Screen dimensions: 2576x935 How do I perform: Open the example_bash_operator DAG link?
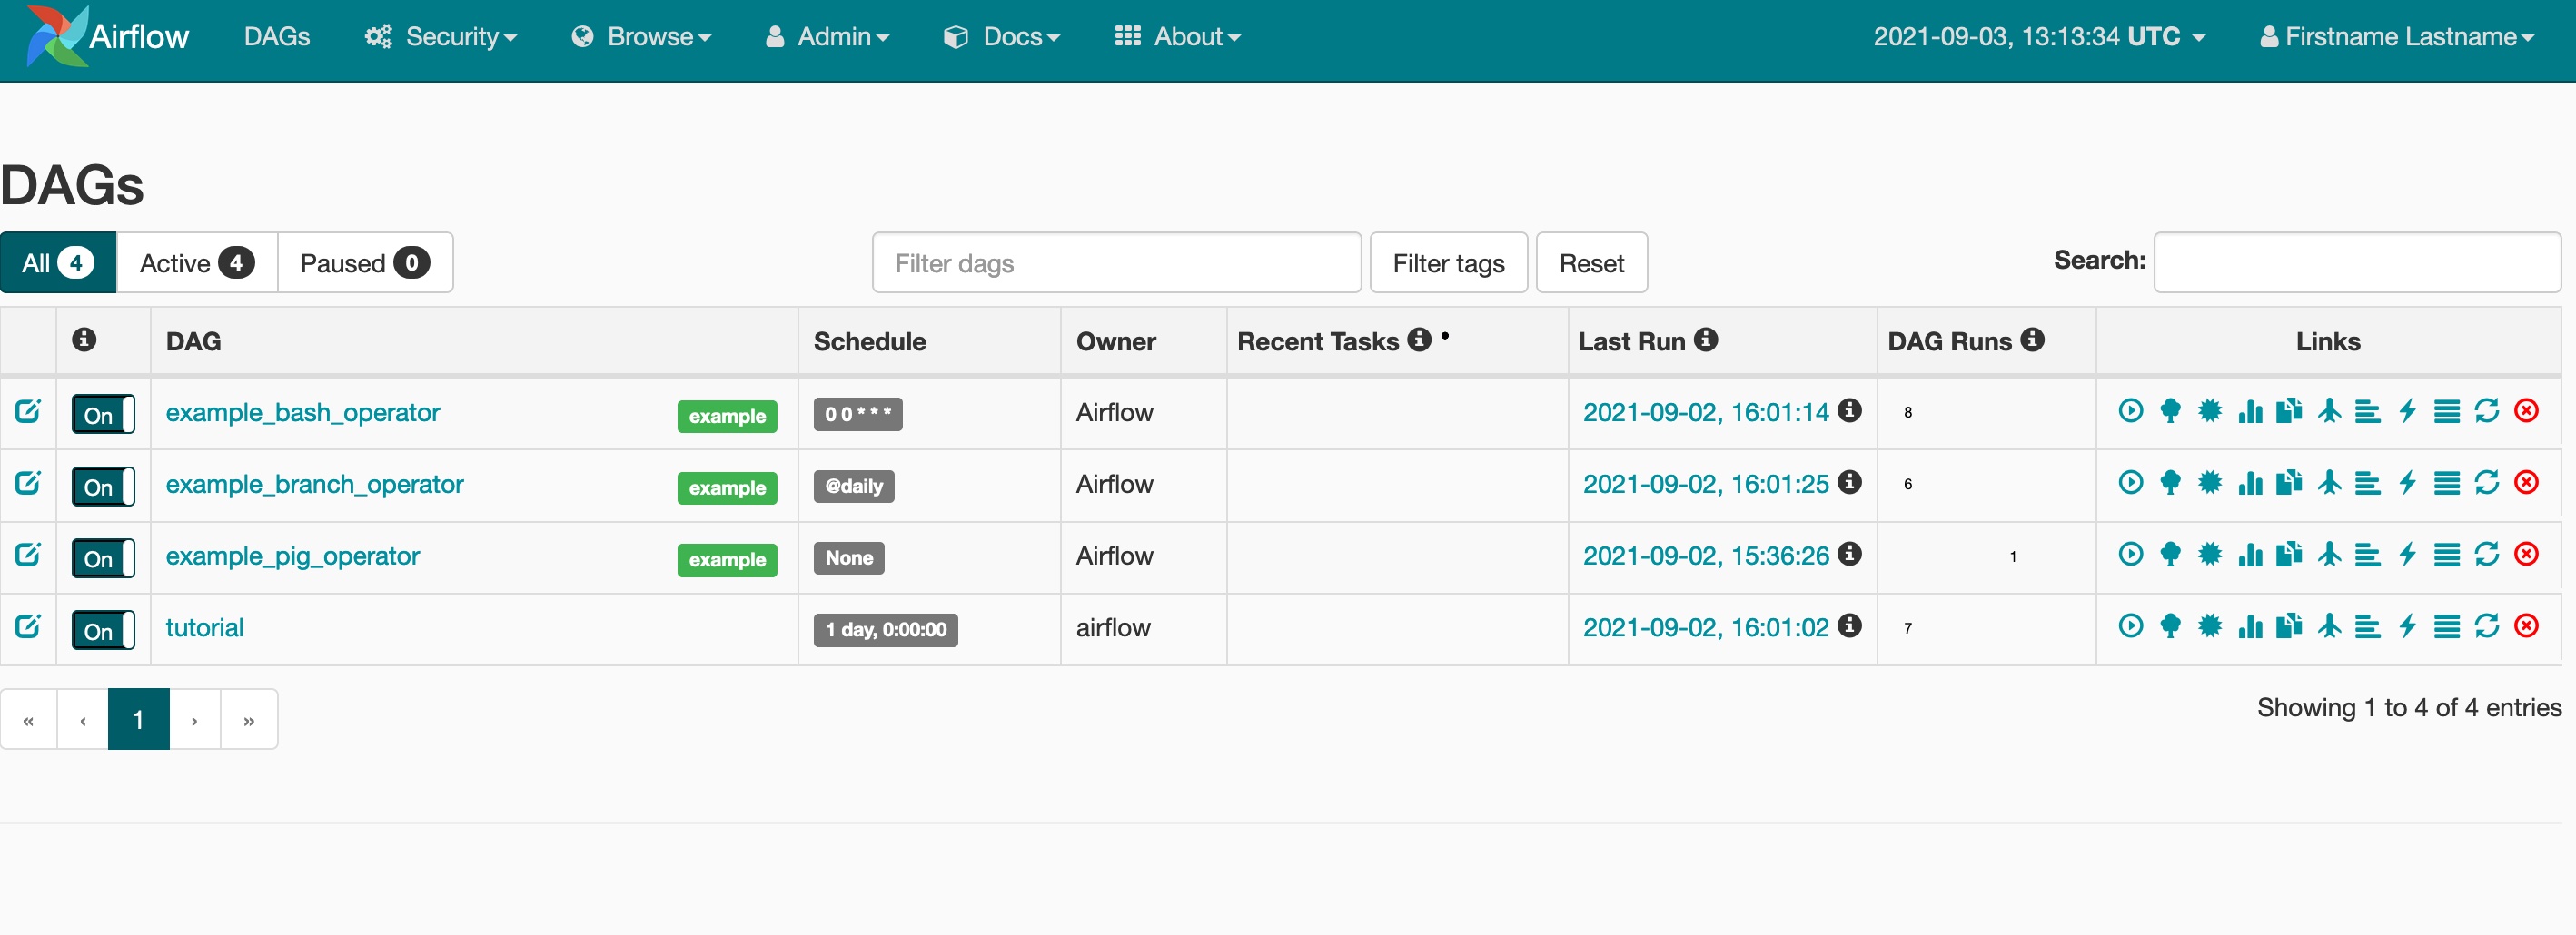point(303,412)
